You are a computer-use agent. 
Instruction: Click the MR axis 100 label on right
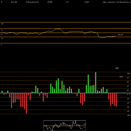click(128, 74)
